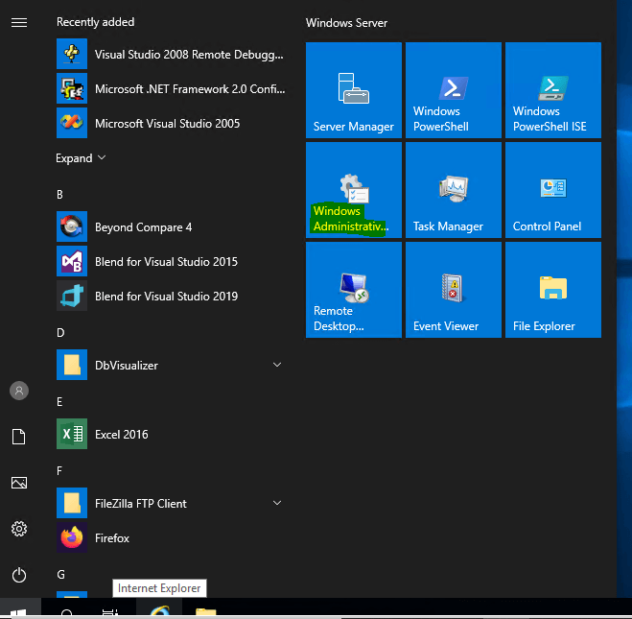The width and height of the screenshot is (632, 619).
Task: Open Microsoft .NET Framework 2.0 Configuration entry
Action: coord(172,88)
